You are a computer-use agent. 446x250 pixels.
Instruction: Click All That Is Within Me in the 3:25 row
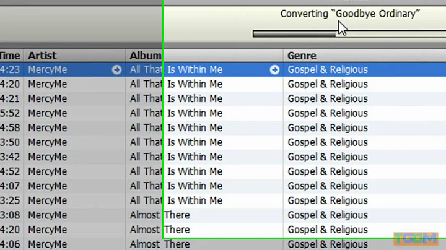pyautogui.click(x=176, y=200)
